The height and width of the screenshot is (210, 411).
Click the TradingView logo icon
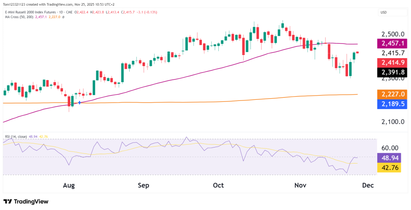click(8, 202)
